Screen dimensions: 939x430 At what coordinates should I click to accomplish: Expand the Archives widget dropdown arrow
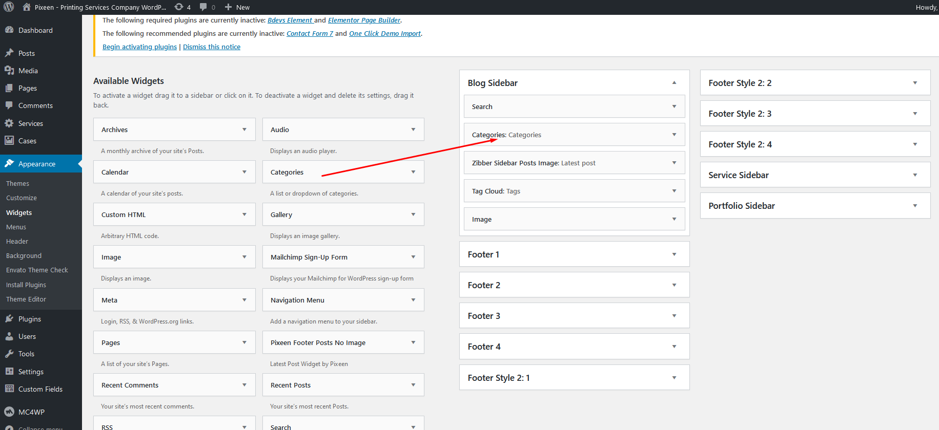click(244, 130)
